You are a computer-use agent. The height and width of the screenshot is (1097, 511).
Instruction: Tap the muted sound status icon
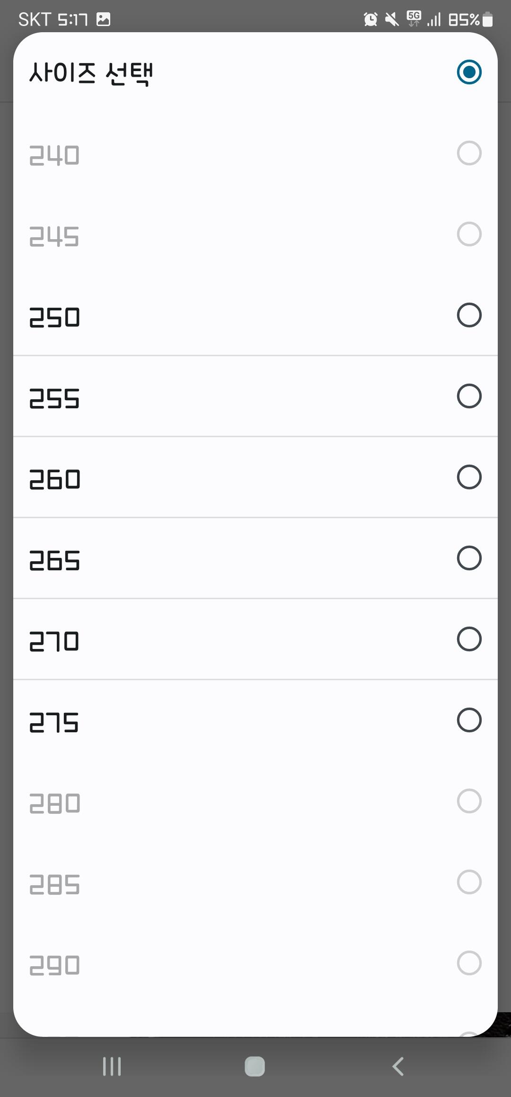[392, 19]
